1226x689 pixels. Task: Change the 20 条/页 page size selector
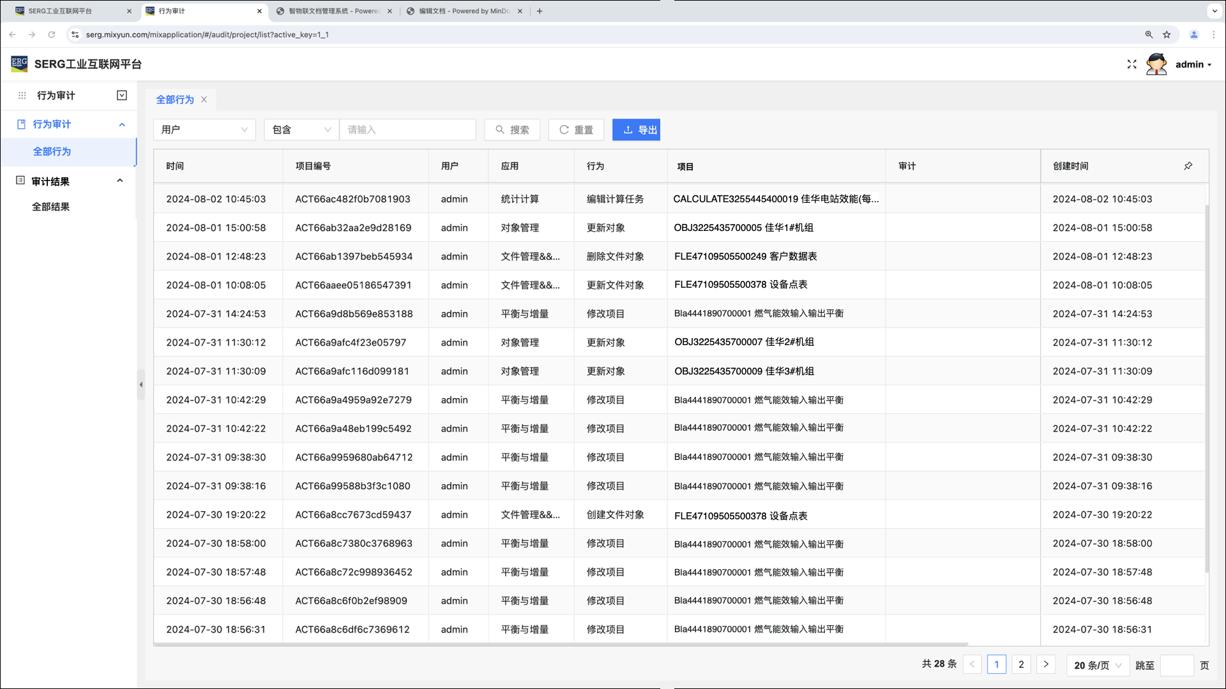(x=1097, y=665)
